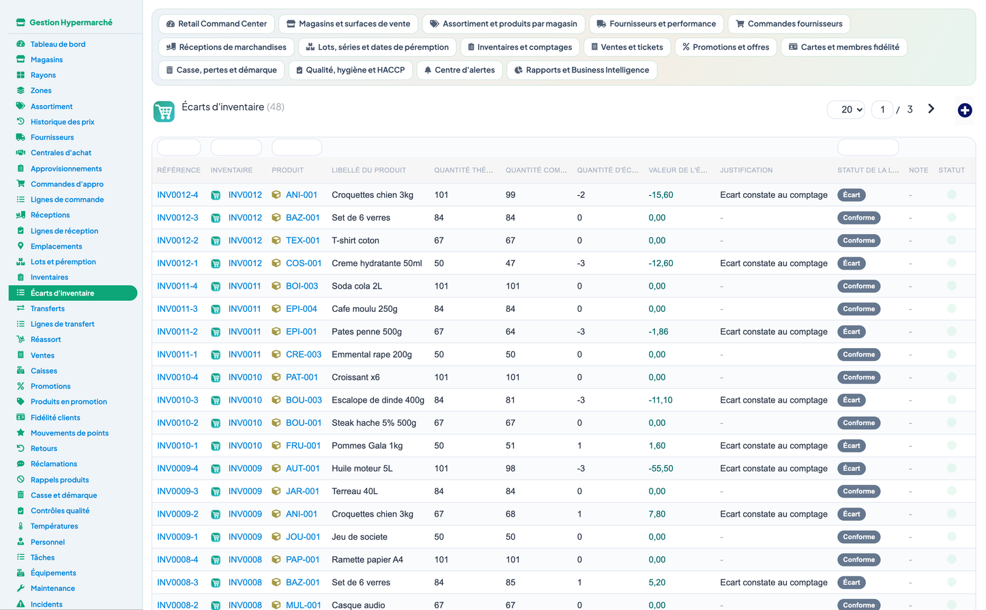Toggle status indicator for row INV0010-3

click(x=951, y=400)
